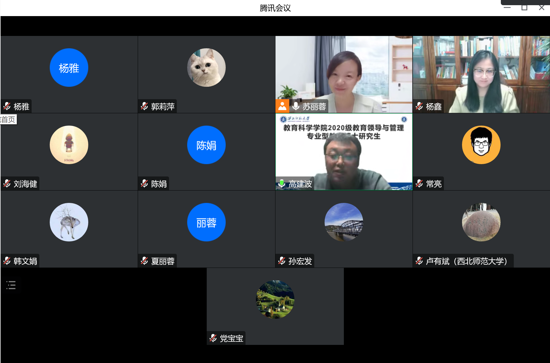
Task: Click the muted mic icon beside 郭莉萍
Action: pos(144,106)
